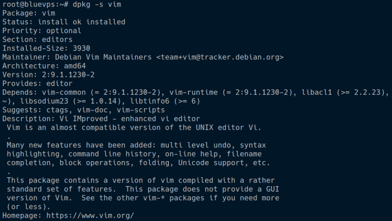Click ctags in the Suggests line
Screen dimensions: 392x221
pyautogui.click(x=57, y=110)
